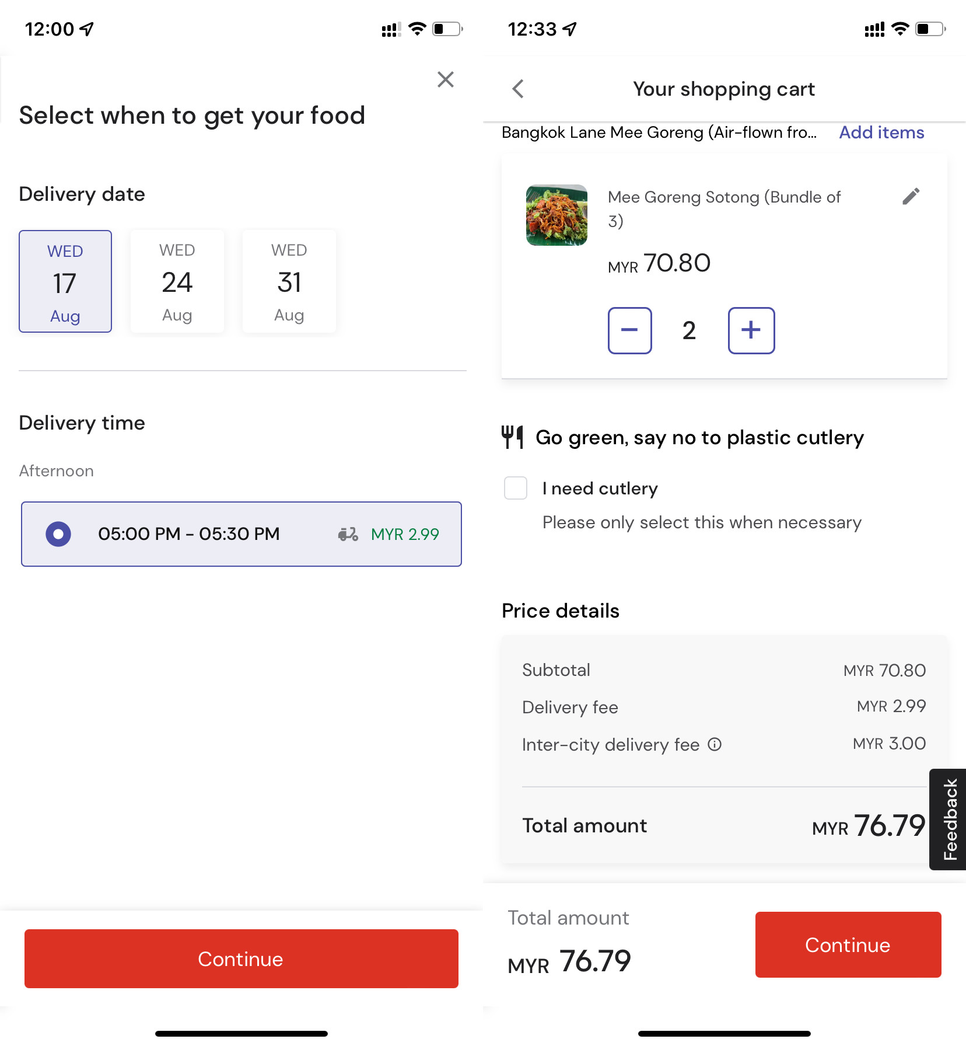Go back from the shopping cart

[518, 89]
